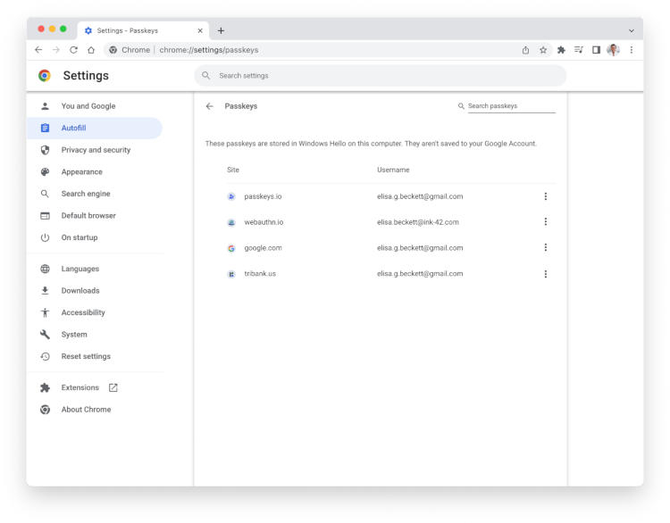Select Privacy and security in sidebar
Image resolution: width=670 pixels, height=523 pixels.
pos(96,150)
